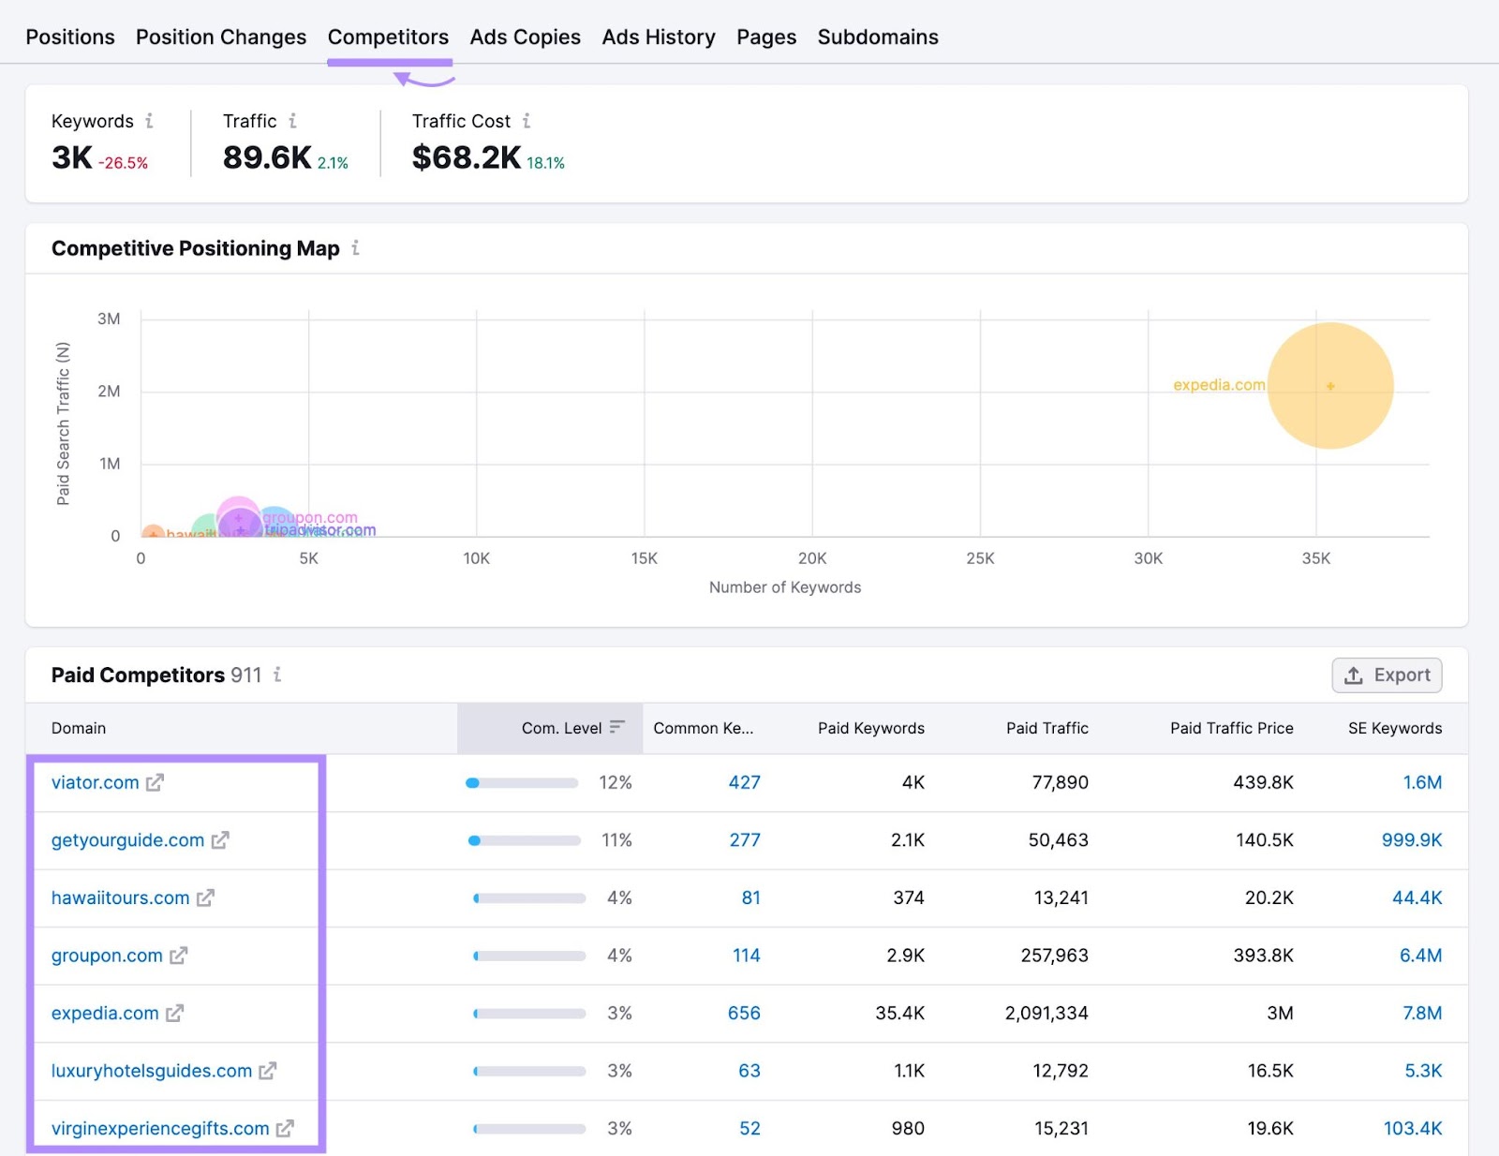
Task: Click the 89.6K traffic value
Action: [x=267, y=157]
